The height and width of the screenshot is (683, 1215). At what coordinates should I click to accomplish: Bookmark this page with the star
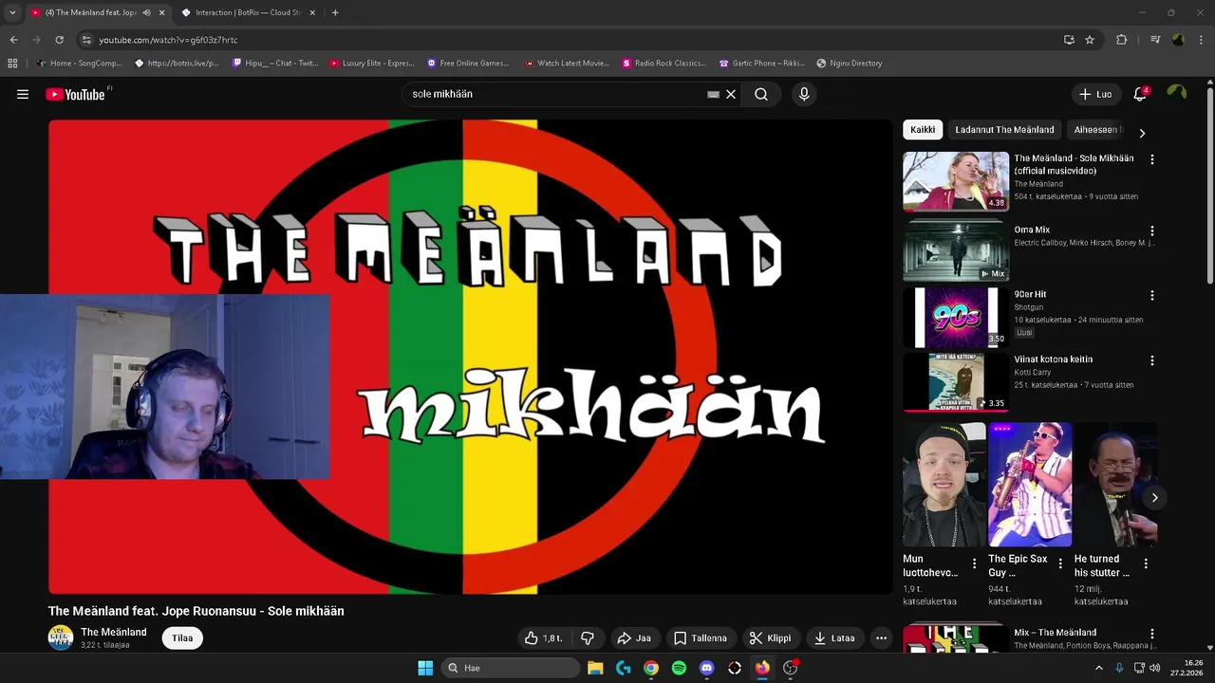(x=1090, y=40)
